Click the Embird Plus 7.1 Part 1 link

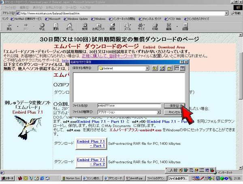(91, 144)
